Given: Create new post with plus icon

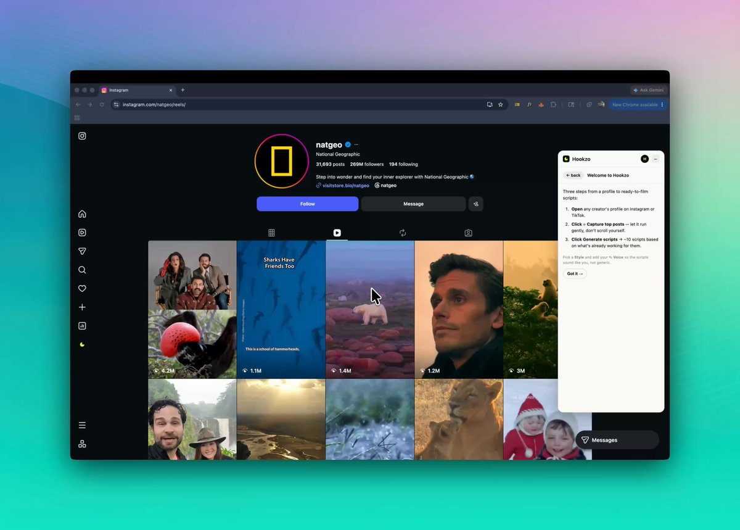Looking at the screenshot, I should (82, 307).
